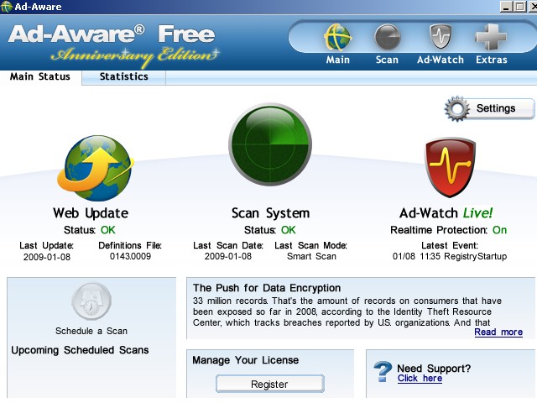Click the Manage Your License heading
Image resolution: width=537 pixels, height=403 pixels.
pyautogui.click(x=245, y=360)
